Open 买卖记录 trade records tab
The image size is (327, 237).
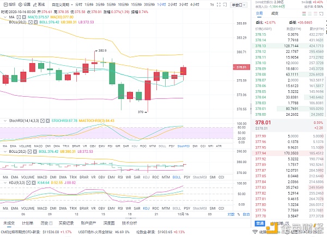point(66,223)
